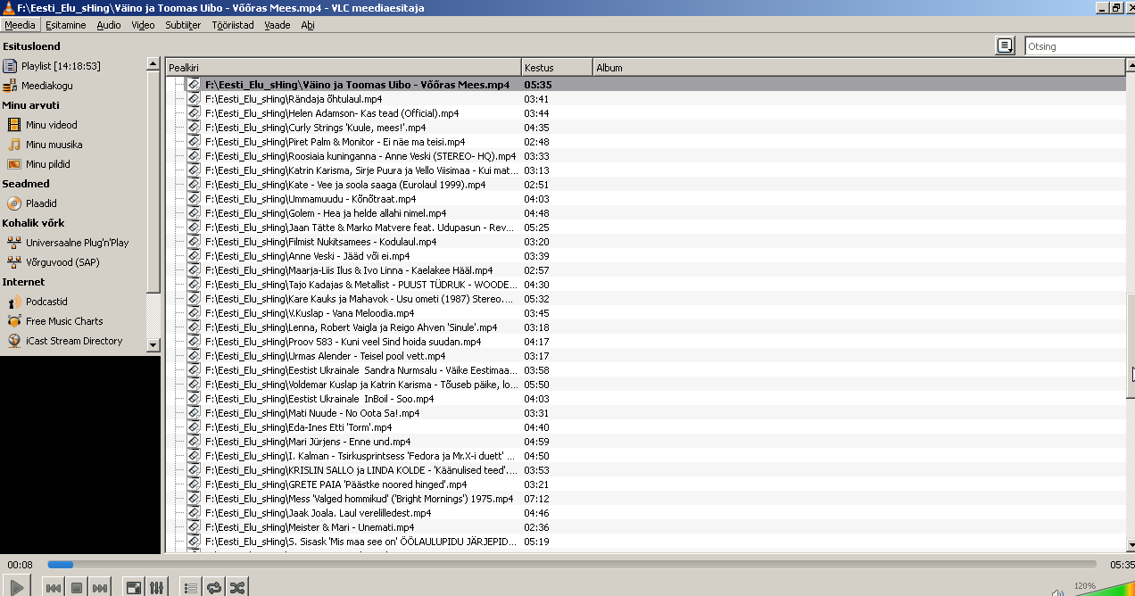Start playback with the Play button
The width and height of the screenshot is (1135, 596).
[17, 587]
